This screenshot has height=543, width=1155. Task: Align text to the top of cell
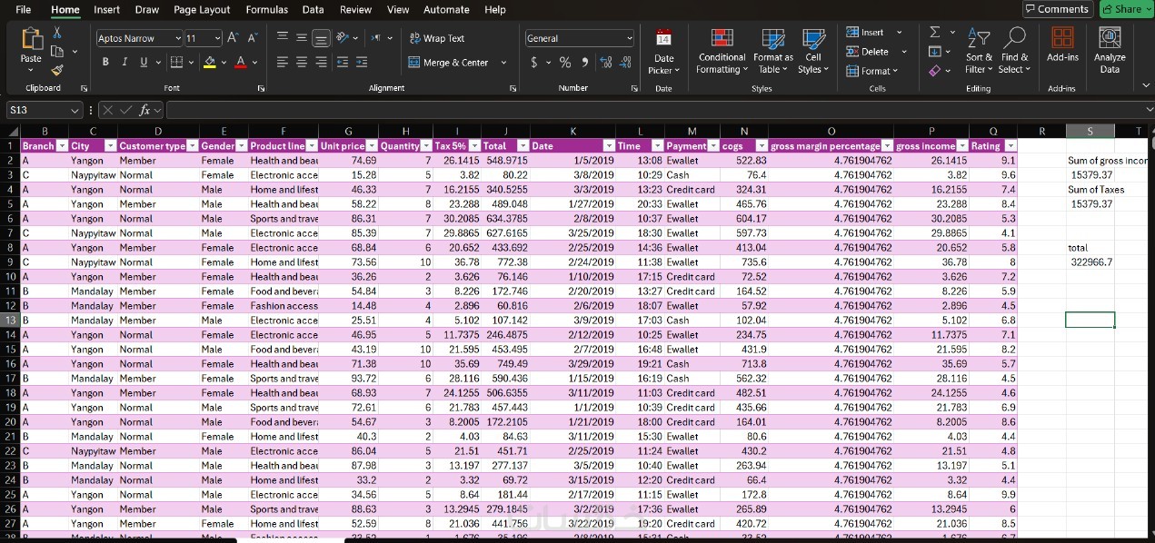[x=282, y=38]
